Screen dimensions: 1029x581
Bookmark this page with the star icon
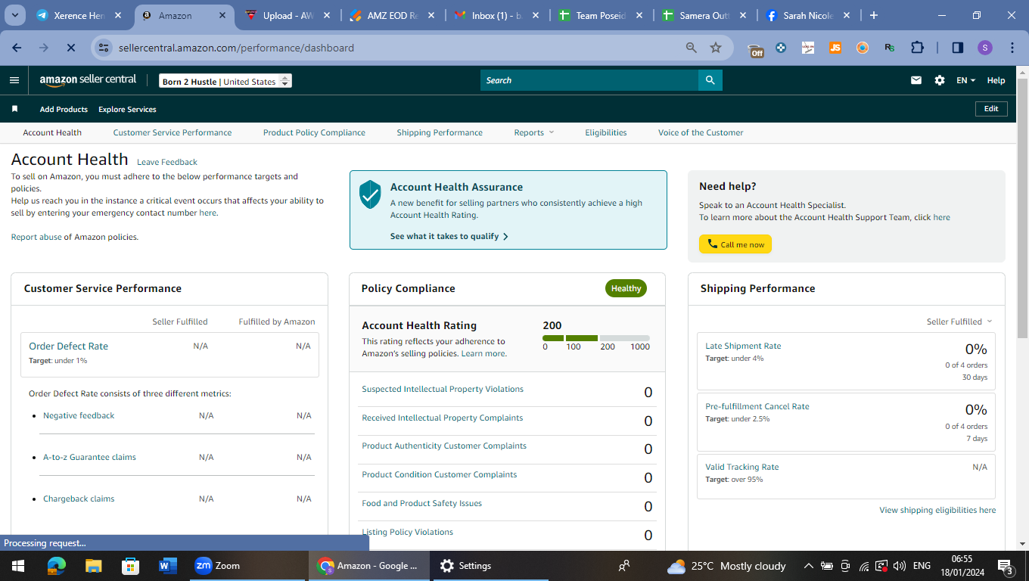[x=716, y=48]
